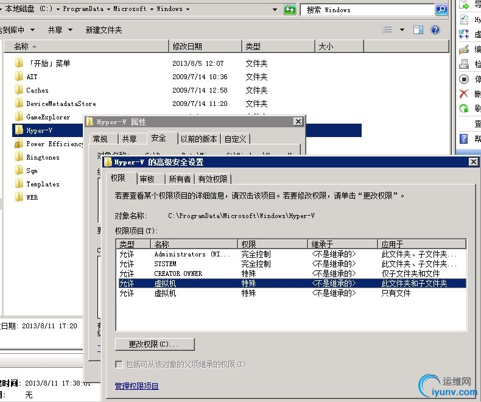This screenshot has width=481, height=402.
Task: Sort Explorer files by the 类型 column
Action: point(278,46)
